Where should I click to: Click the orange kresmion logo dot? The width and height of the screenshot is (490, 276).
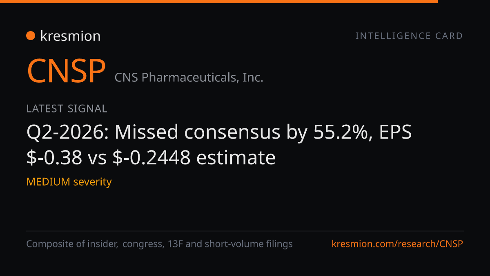[31, 36]
